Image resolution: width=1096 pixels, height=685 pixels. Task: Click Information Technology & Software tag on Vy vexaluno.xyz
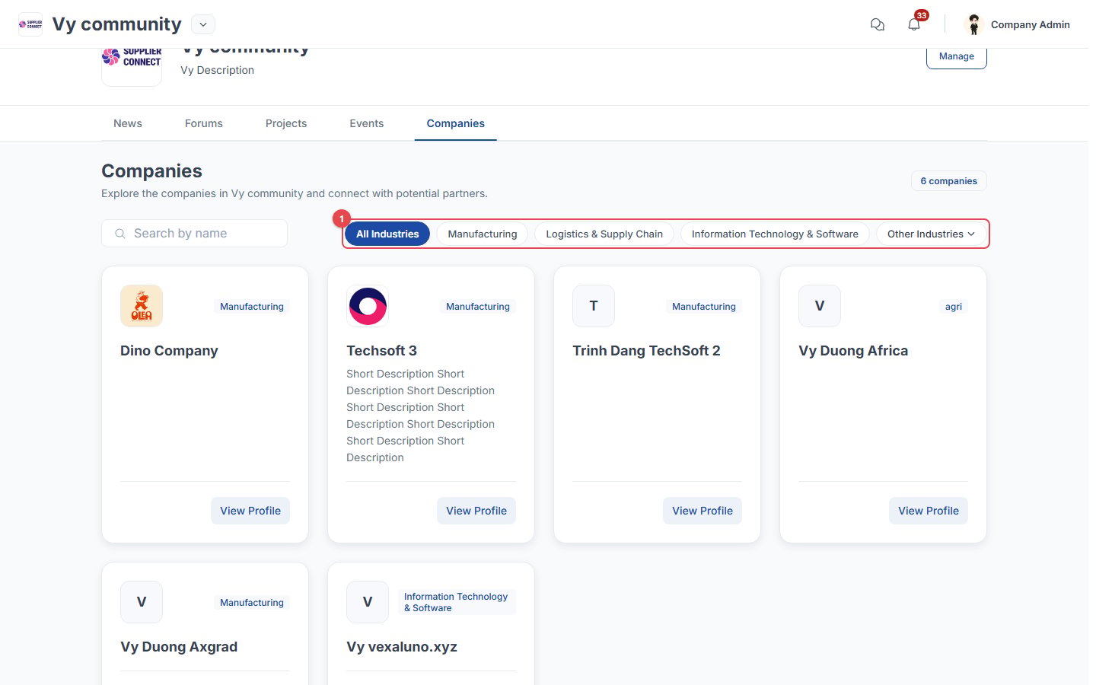(457, 602)
